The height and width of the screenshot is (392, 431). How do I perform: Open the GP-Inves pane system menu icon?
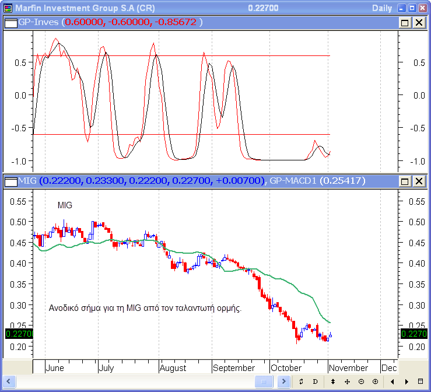point(10,22)
